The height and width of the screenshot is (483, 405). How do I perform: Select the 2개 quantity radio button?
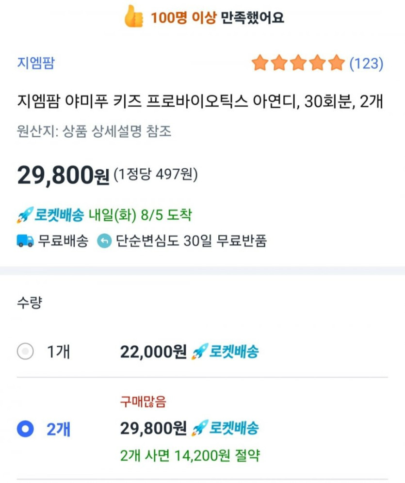[x=25, y=429]
